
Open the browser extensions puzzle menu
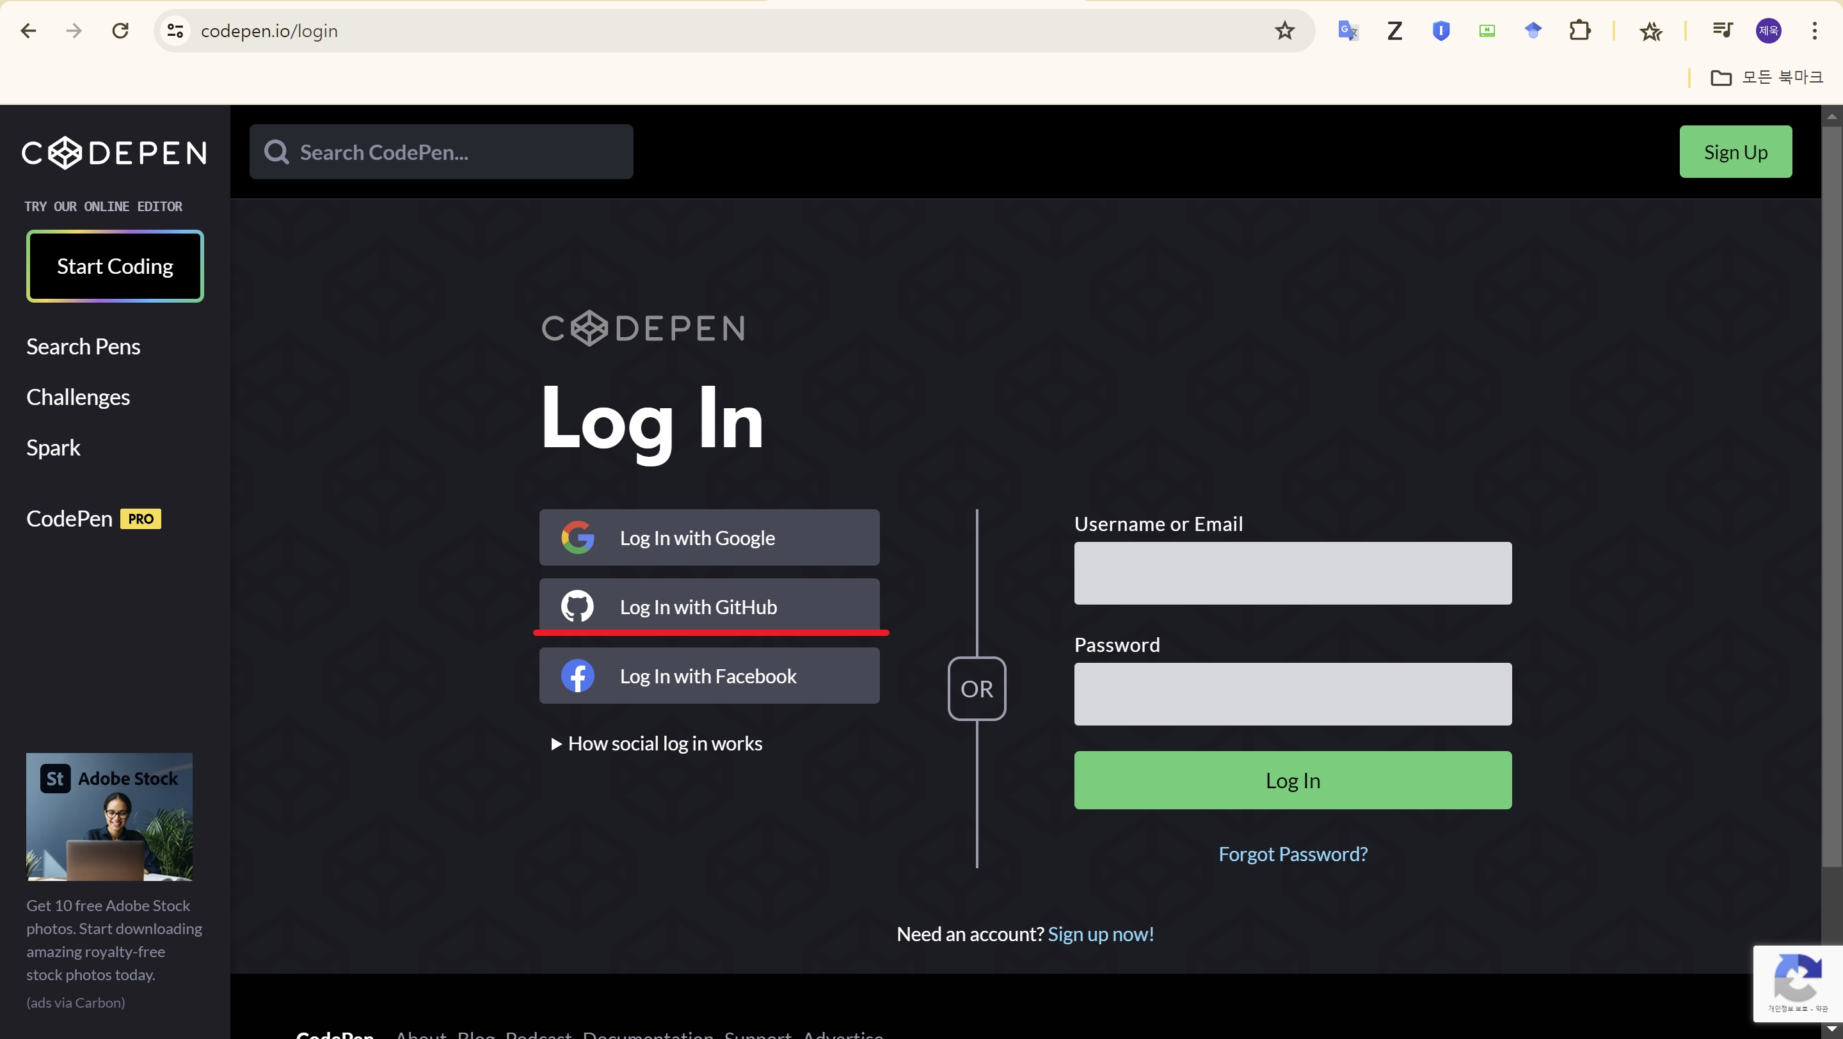coord(1581,31)
